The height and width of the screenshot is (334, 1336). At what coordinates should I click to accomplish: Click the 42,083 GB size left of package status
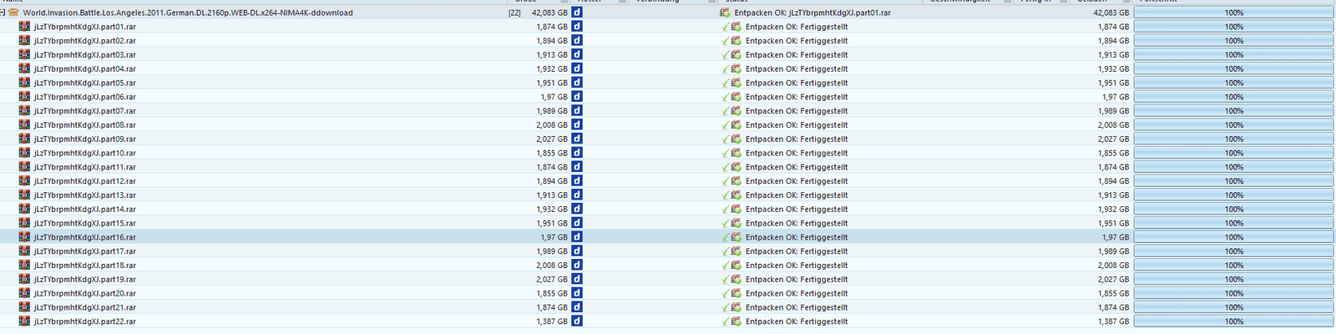click(x=549, y=13)
